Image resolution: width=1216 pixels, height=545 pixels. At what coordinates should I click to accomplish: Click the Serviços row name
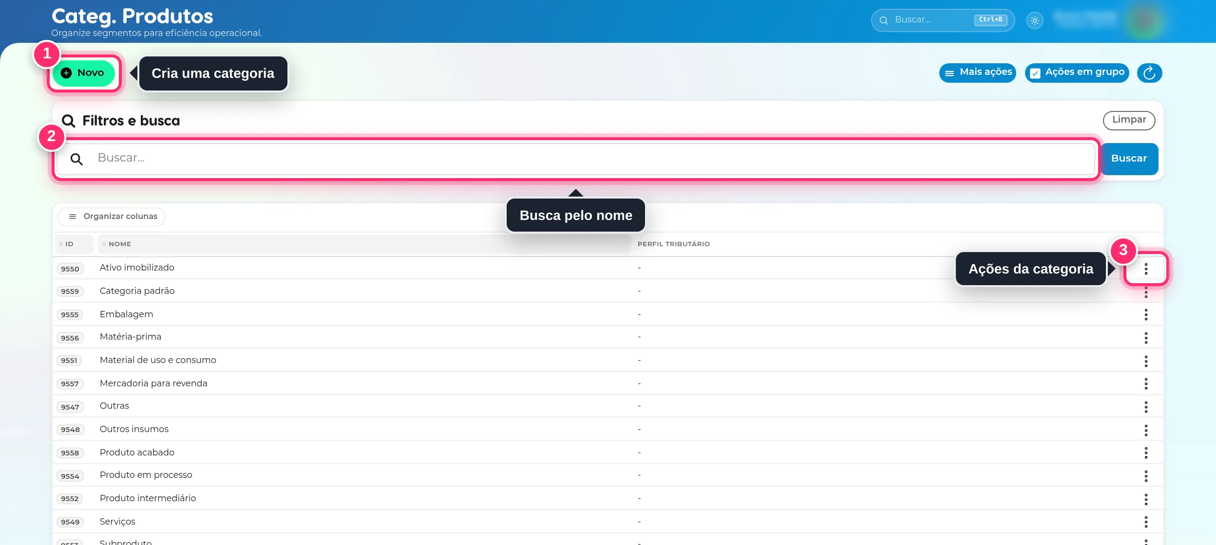[x=117, y=522]
